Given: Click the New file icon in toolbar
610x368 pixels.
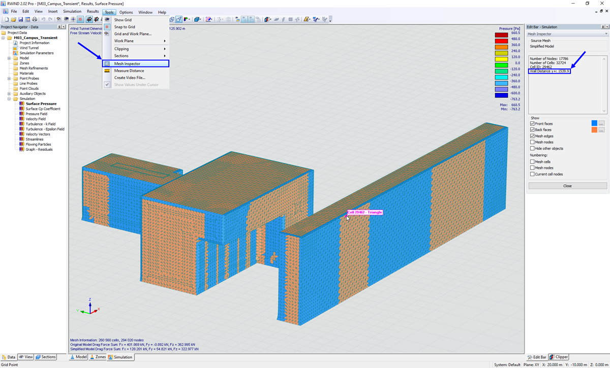Looking at the screenshot, I should pos(7,19).
